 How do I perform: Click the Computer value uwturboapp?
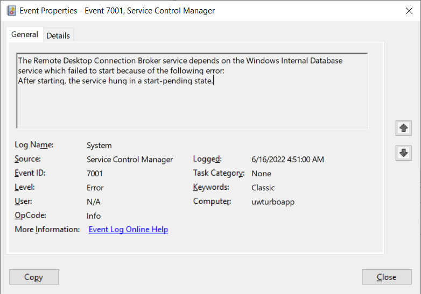pyautogui.click(x=272, y=202)
